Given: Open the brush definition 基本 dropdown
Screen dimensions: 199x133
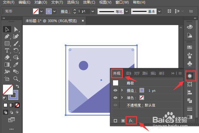Looking at the screenshot, I should point(159,11).
